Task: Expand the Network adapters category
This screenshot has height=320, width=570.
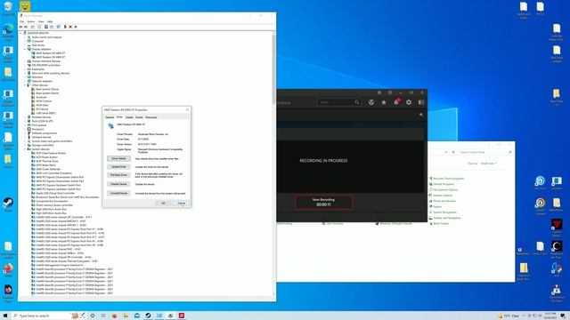Action: (x=25, y=81)
